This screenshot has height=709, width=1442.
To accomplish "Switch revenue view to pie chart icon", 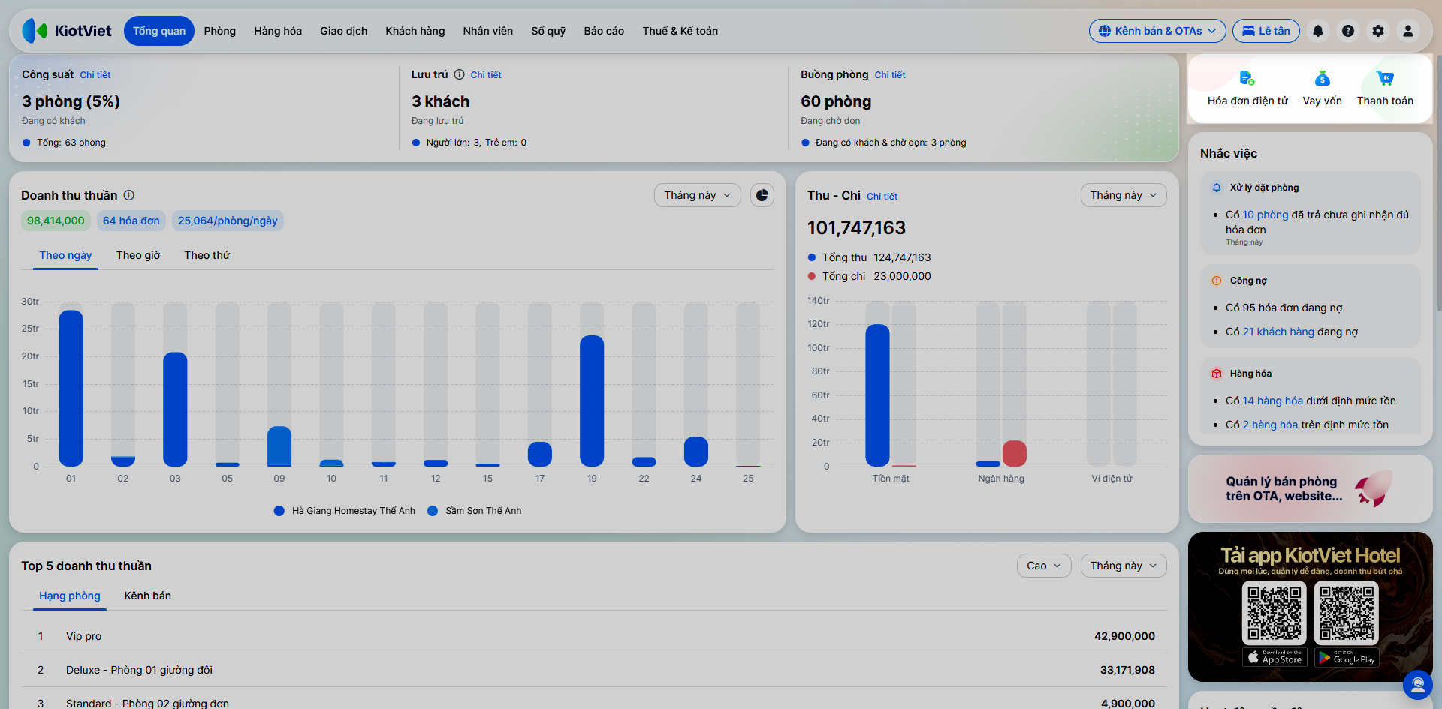I will (762, 195).
